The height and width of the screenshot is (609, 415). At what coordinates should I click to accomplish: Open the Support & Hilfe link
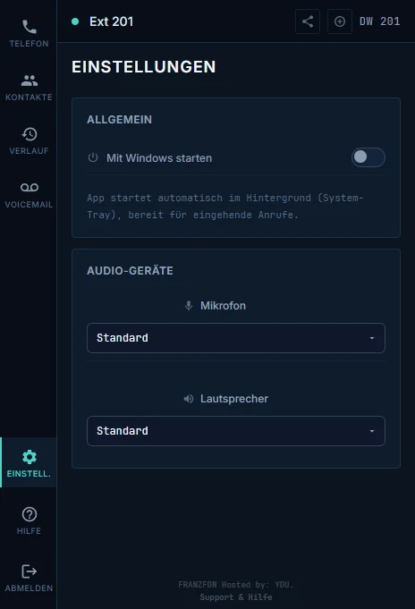[x=236, y=597]
